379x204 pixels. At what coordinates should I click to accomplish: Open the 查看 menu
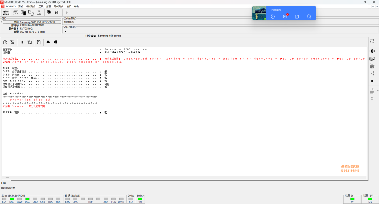pyautogui.click(x=48, y=7)
